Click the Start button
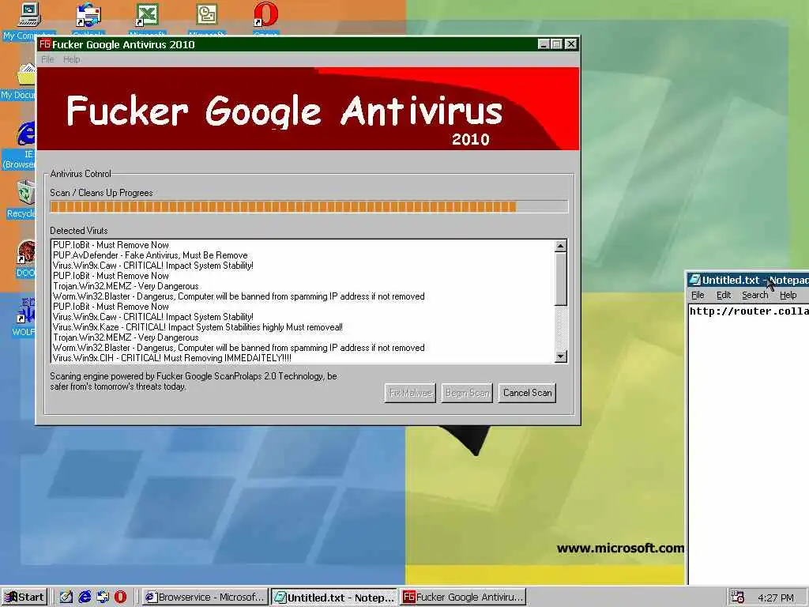The height and width of the screenshot is (607, 809). pos(24,598)
